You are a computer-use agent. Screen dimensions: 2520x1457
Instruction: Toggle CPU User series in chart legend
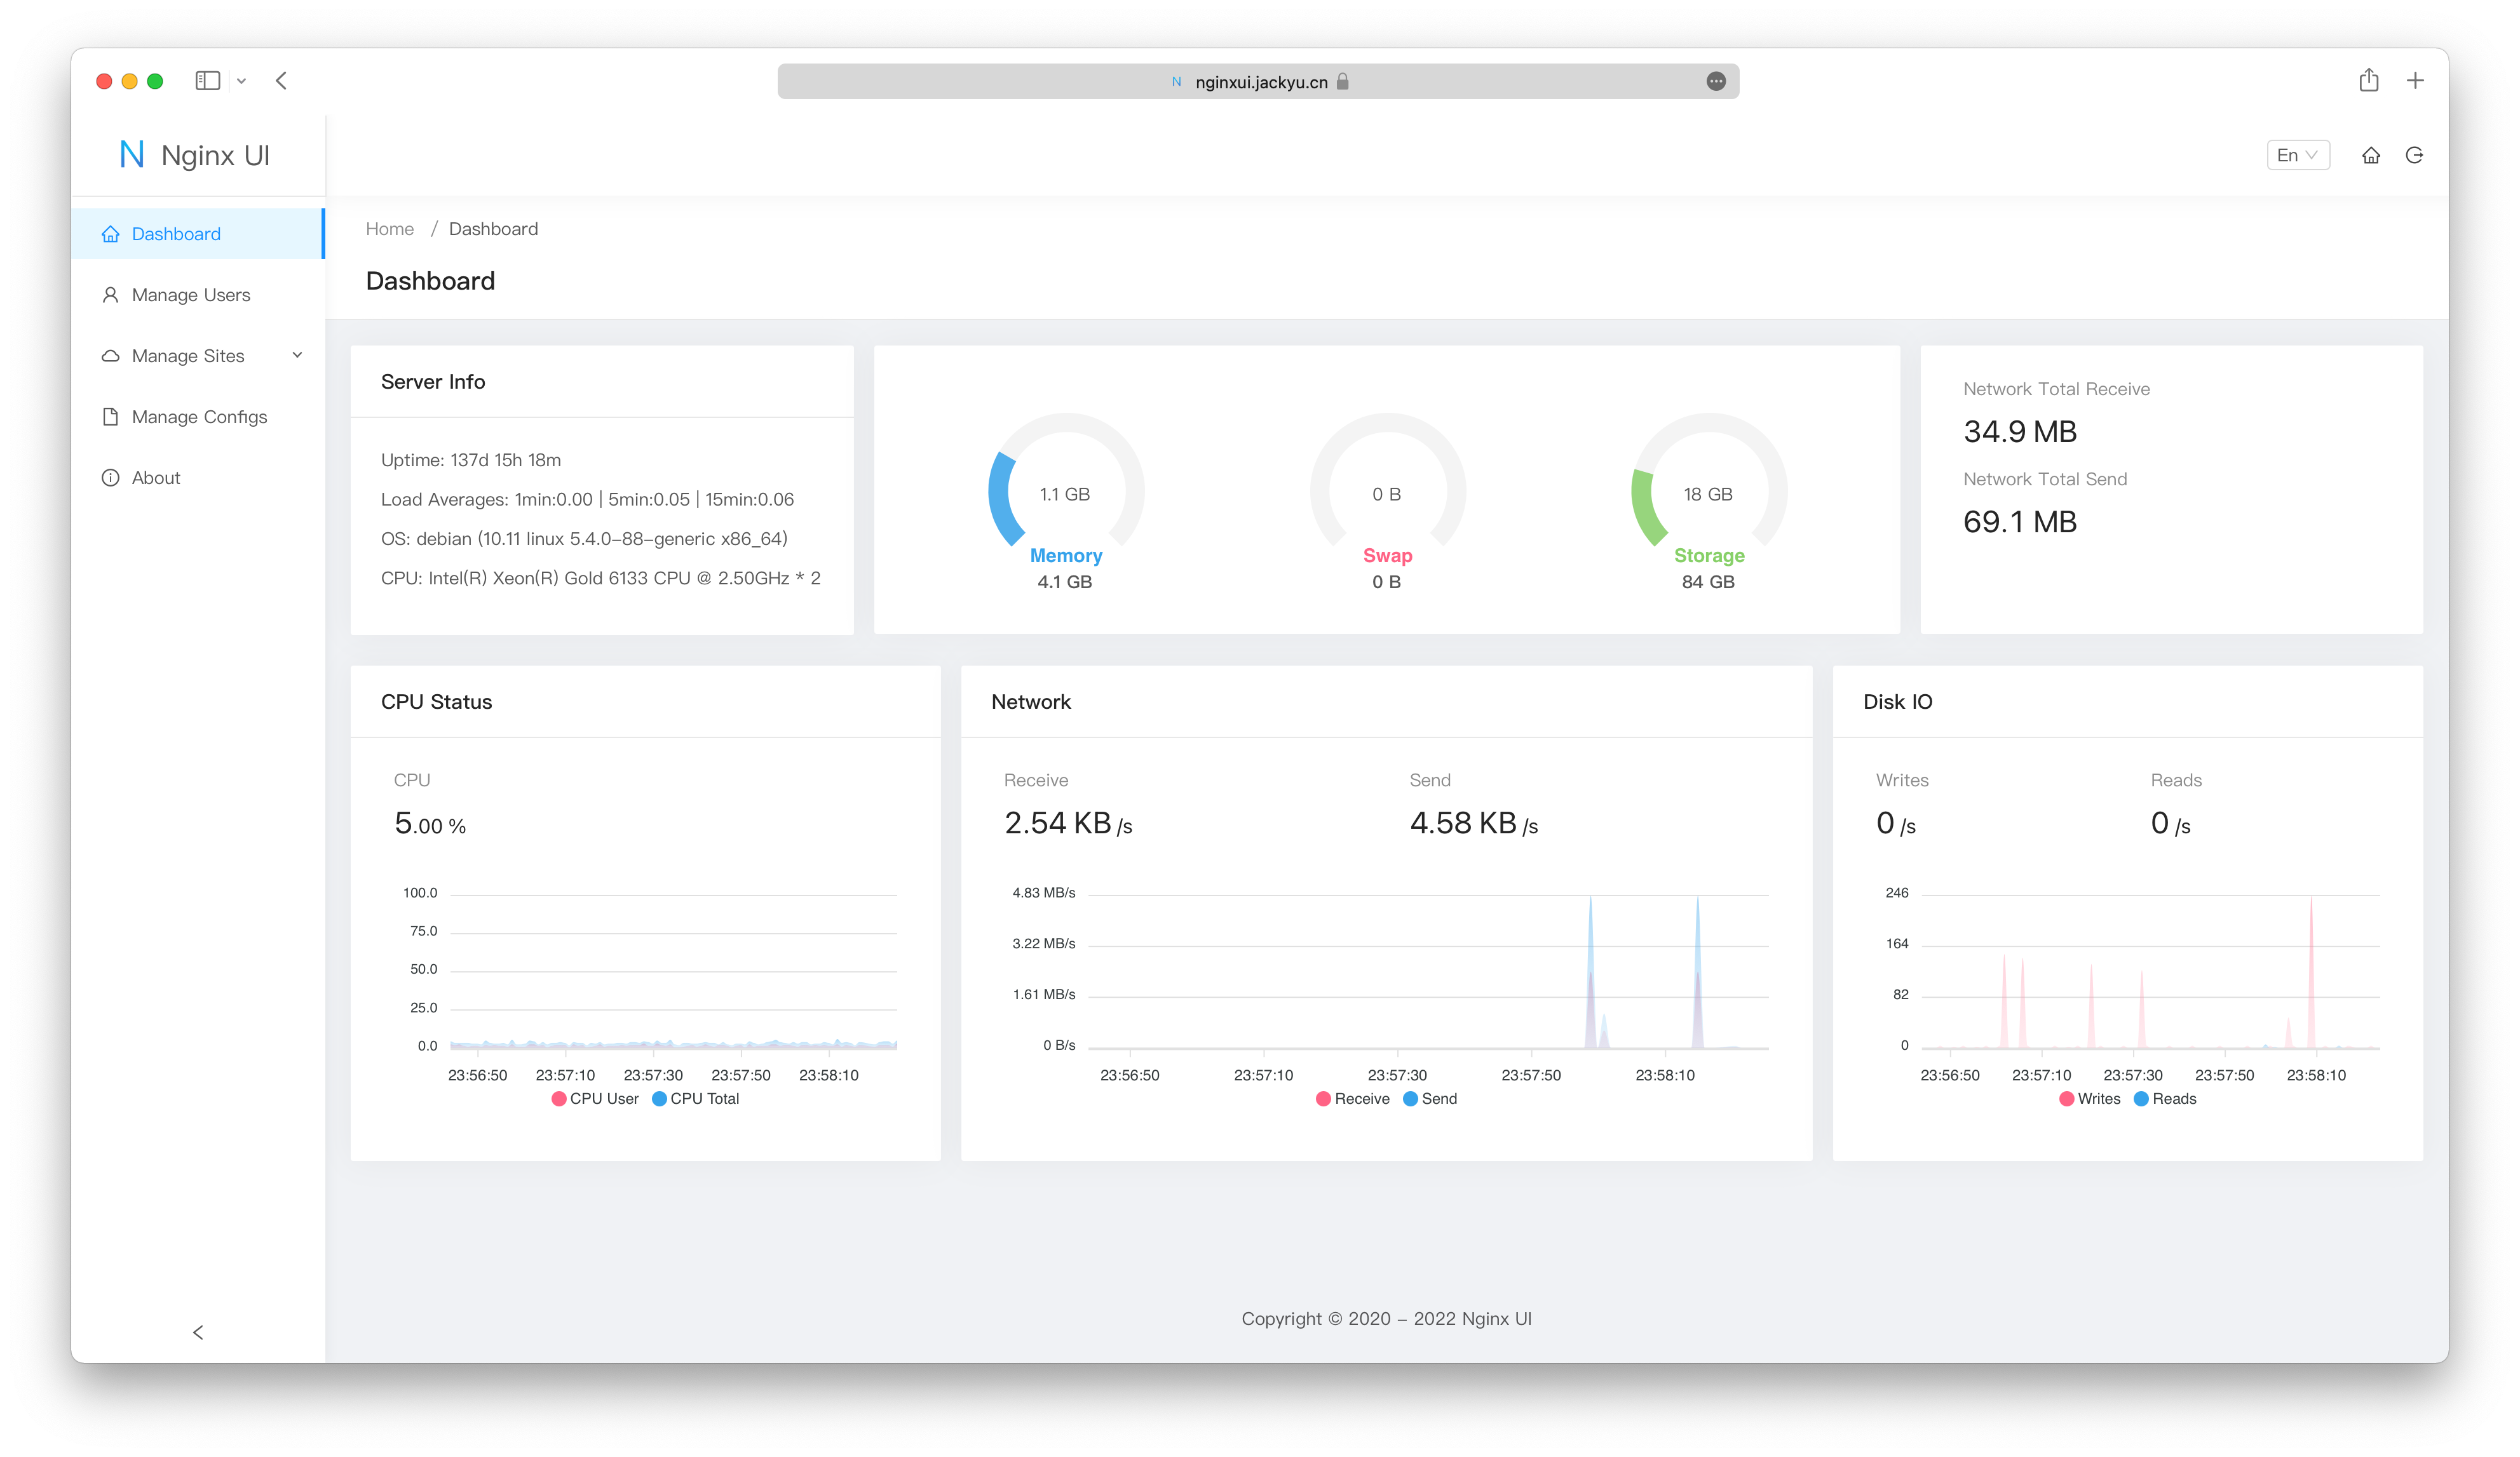coord(594,1098)
